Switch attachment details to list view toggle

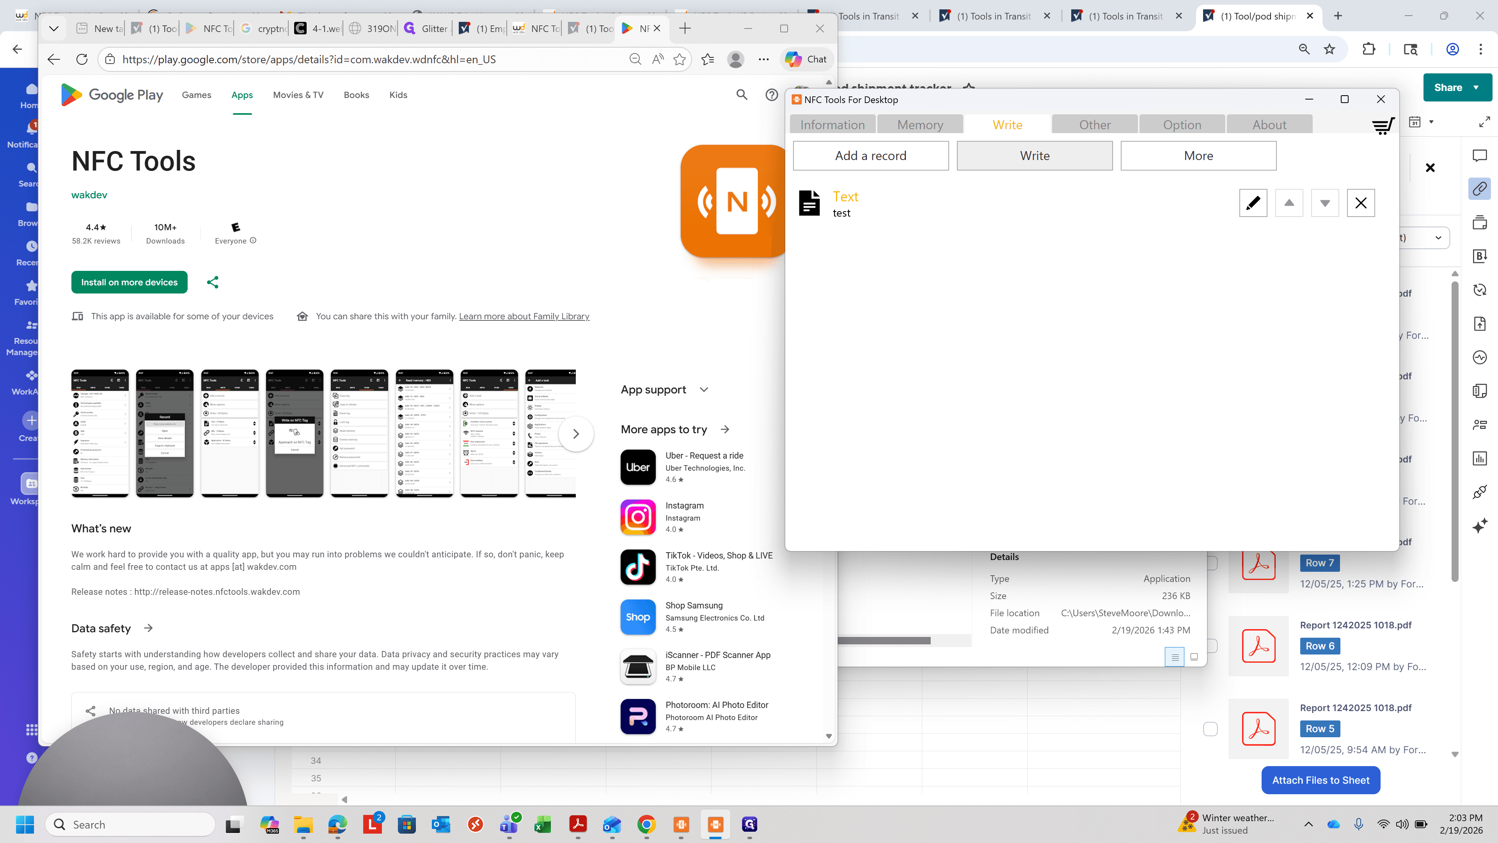pyautogui.click(x=1175, y=657)
